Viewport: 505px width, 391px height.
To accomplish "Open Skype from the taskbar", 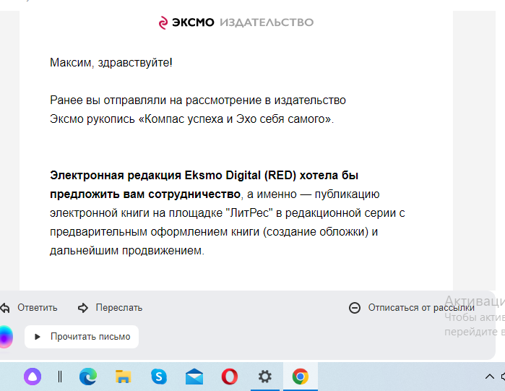I will pyautogui.click(x=159, y=377).
